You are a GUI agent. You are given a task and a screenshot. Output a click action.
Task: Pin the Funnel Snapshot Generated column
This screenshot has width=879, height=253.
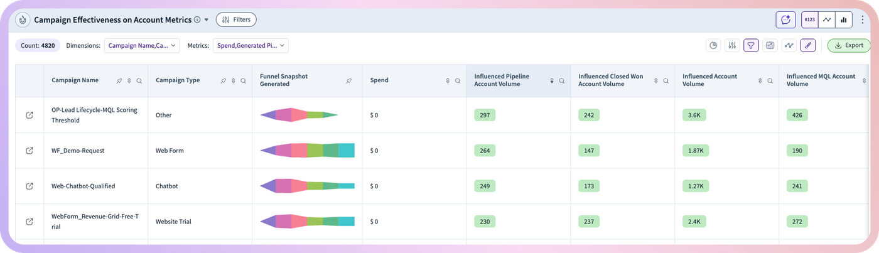(349, 81)
